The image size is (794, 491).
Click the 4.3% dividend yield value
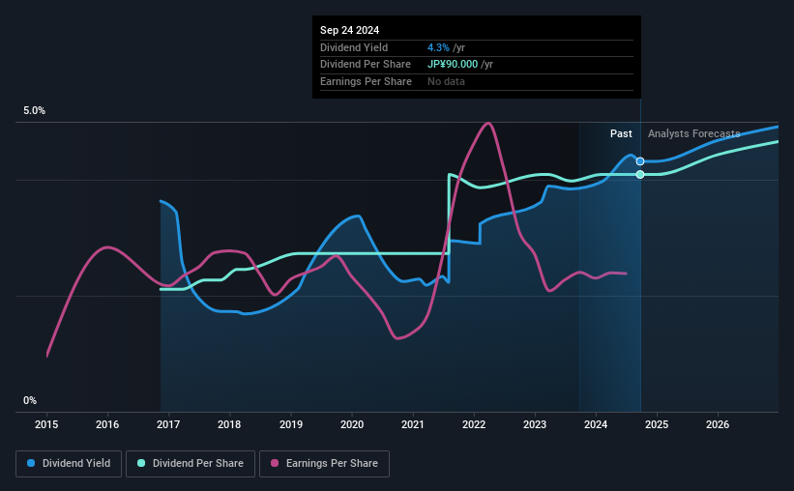click(x=438, y=47)
